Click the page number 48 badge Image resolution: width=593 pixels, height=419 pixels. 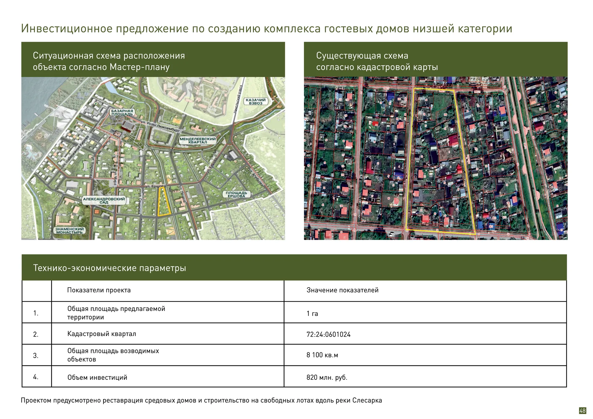[x=582, y=410]
